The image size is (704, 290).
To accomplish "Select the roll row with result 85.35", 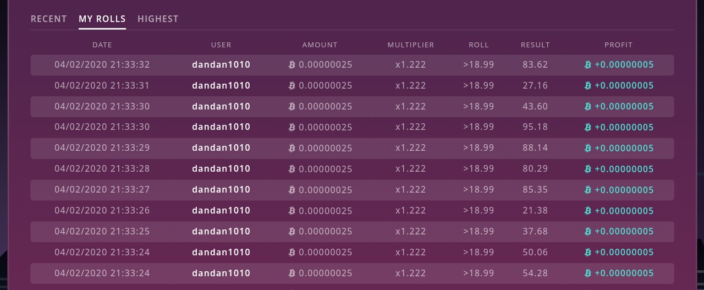I will [x=352, y=190].
